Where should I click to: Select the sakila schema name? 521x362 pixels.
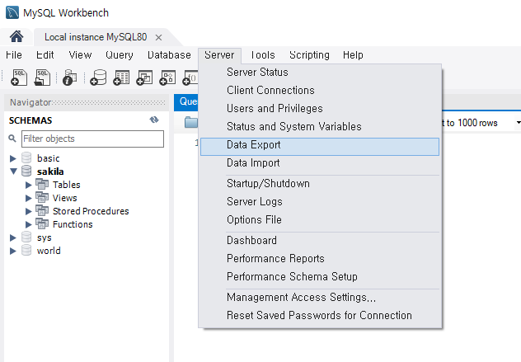(x=50, y=172)
